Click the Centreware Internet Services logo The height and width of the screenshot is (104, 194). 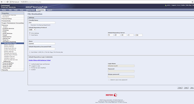(8, 6)
